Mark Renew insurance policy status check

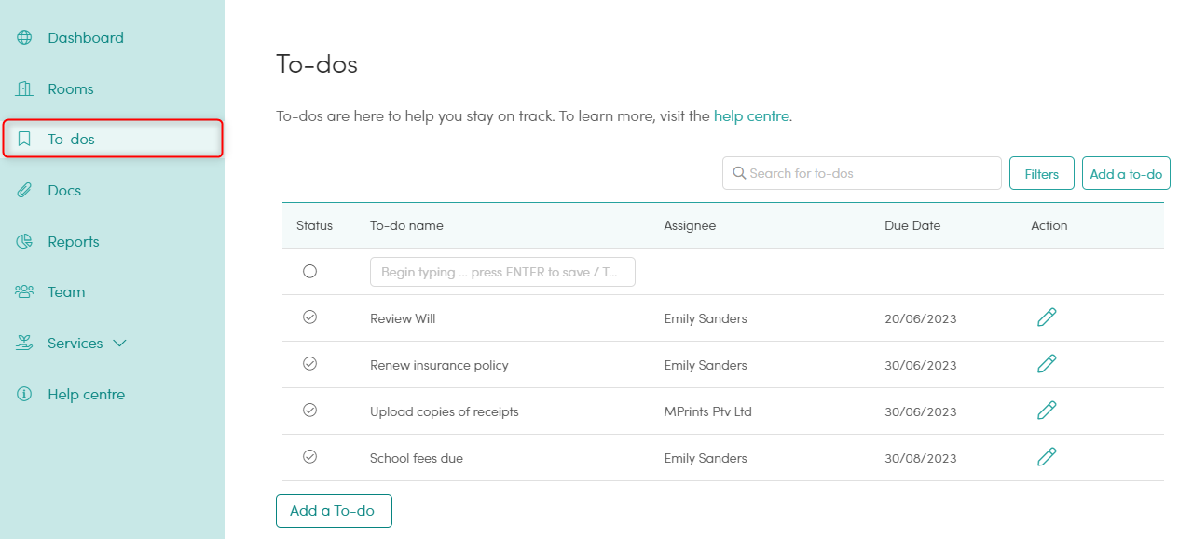pyautogui.click(x=309, y=364)
